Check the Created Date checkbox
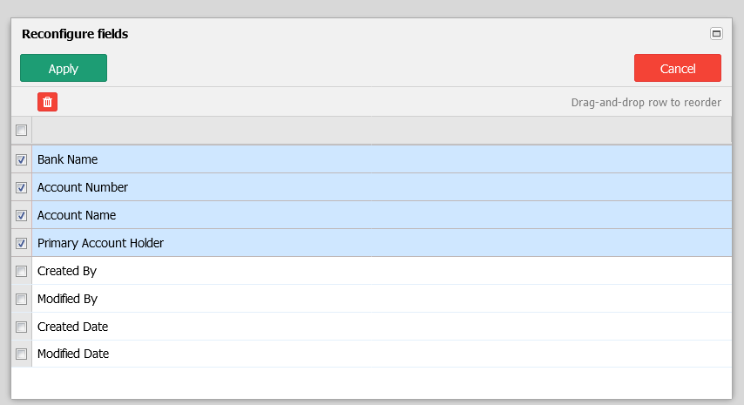Screen dimensions: 744x405 (22, 327)
